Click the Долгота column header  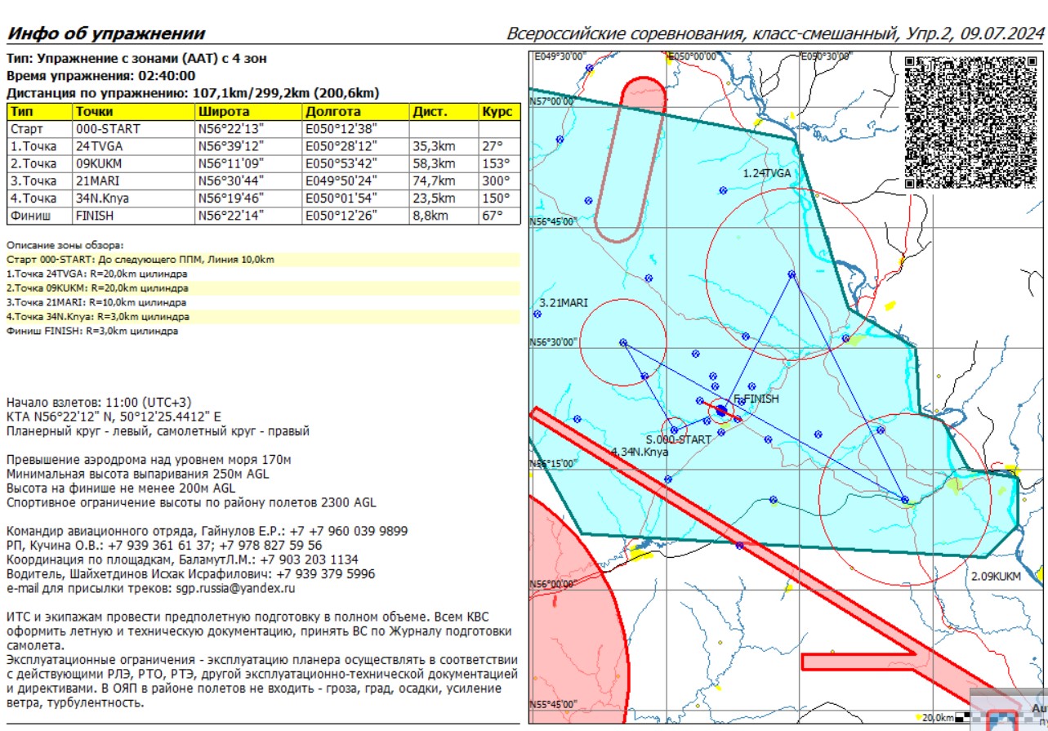coord(332,112)
